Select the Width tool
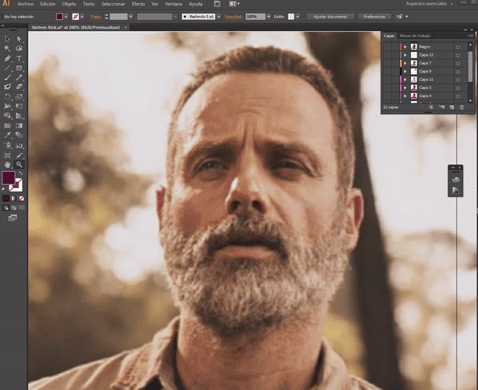This screenshot has width=478, height=390. pyautogui.click(x=7, y=106)
